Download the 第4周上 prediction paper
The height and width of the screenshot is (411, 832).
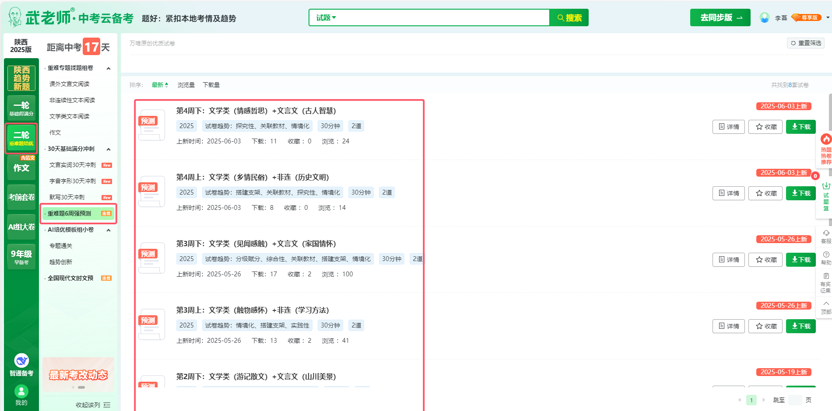click(800, 193)
